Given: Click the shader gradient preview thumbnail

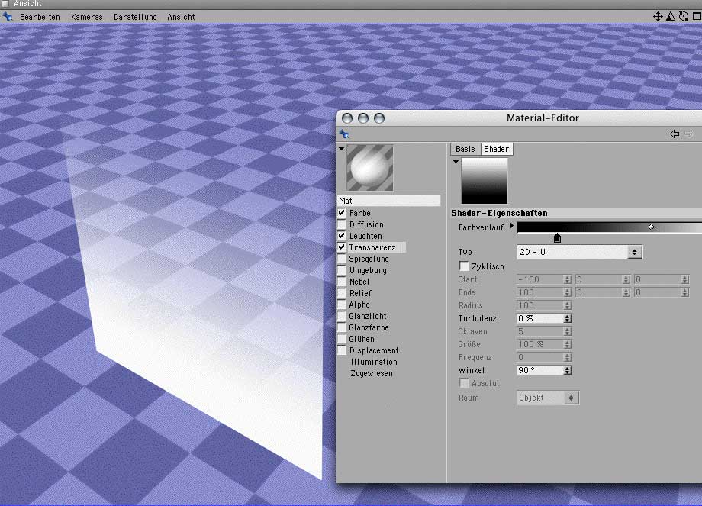Looking at the screenshot, I should [485, 181].
